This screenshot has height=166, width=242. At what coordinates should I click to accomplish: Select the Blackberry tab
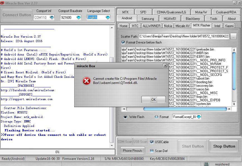tap(192, 19)
